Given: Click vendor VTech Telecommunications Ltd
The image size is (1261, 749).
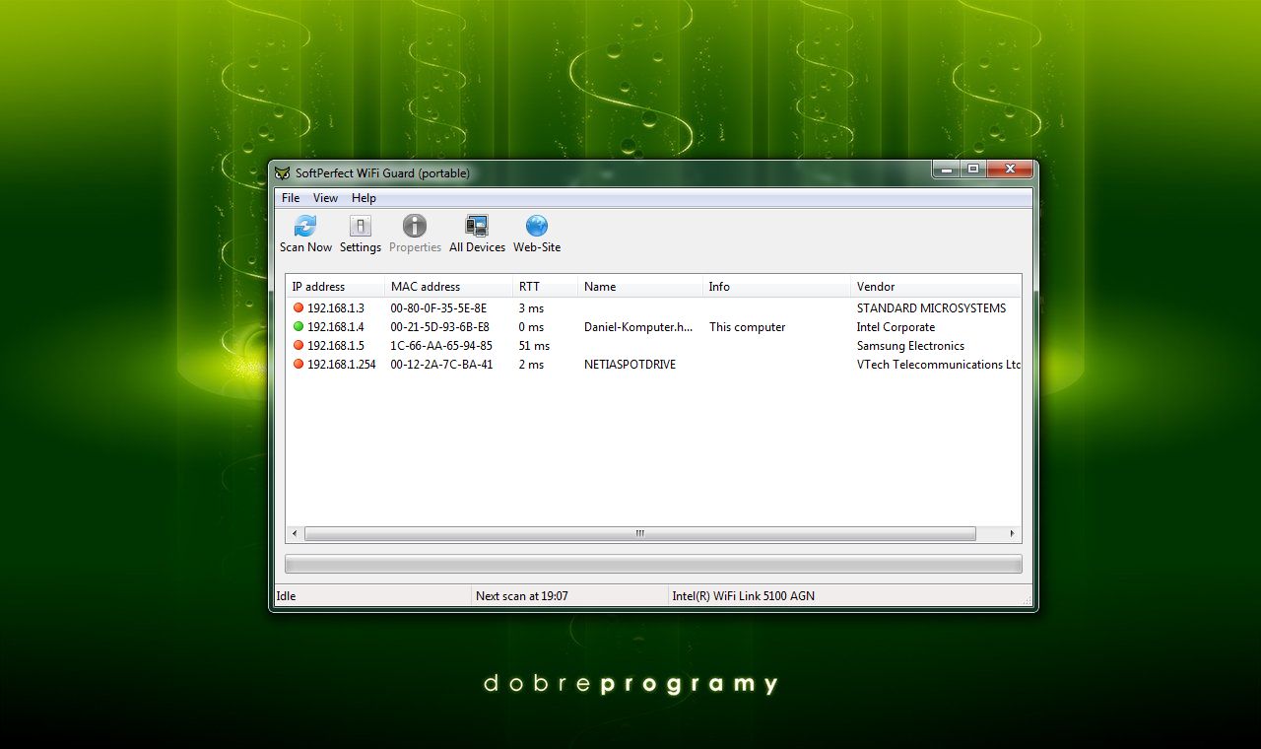Looking at the screenshot, I should [x=938, y=365].
